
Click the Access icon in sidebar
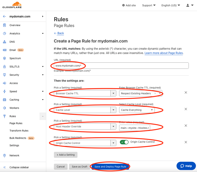[4, 83]
